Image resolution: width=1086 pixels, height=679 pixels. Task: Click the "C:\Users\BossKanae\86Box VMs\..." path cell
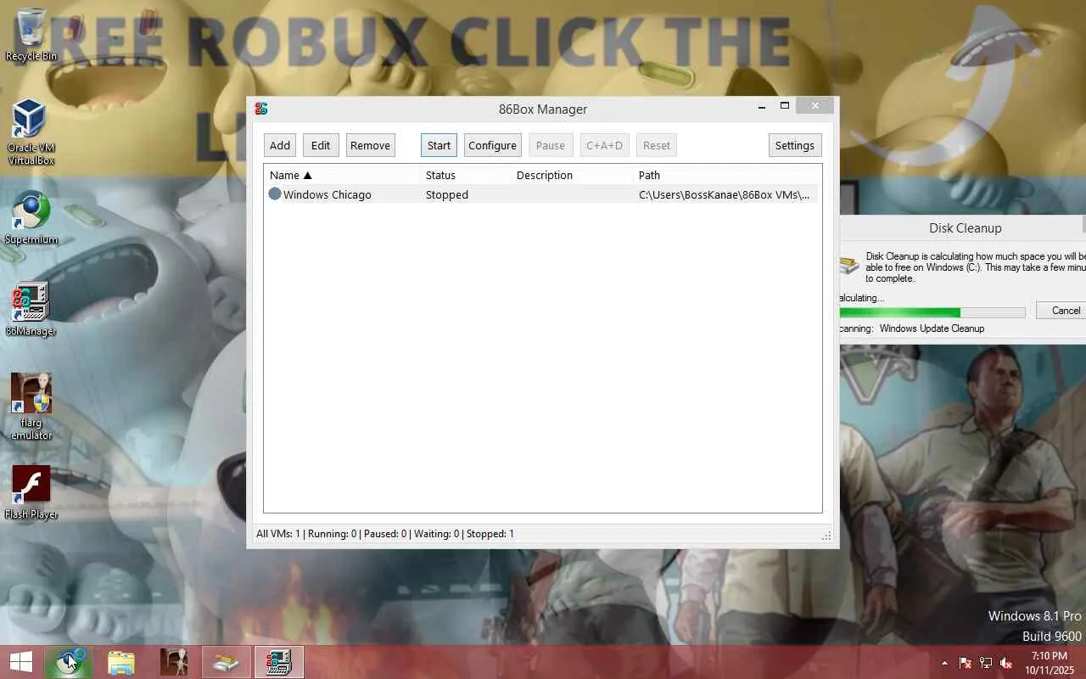point(725,194)
